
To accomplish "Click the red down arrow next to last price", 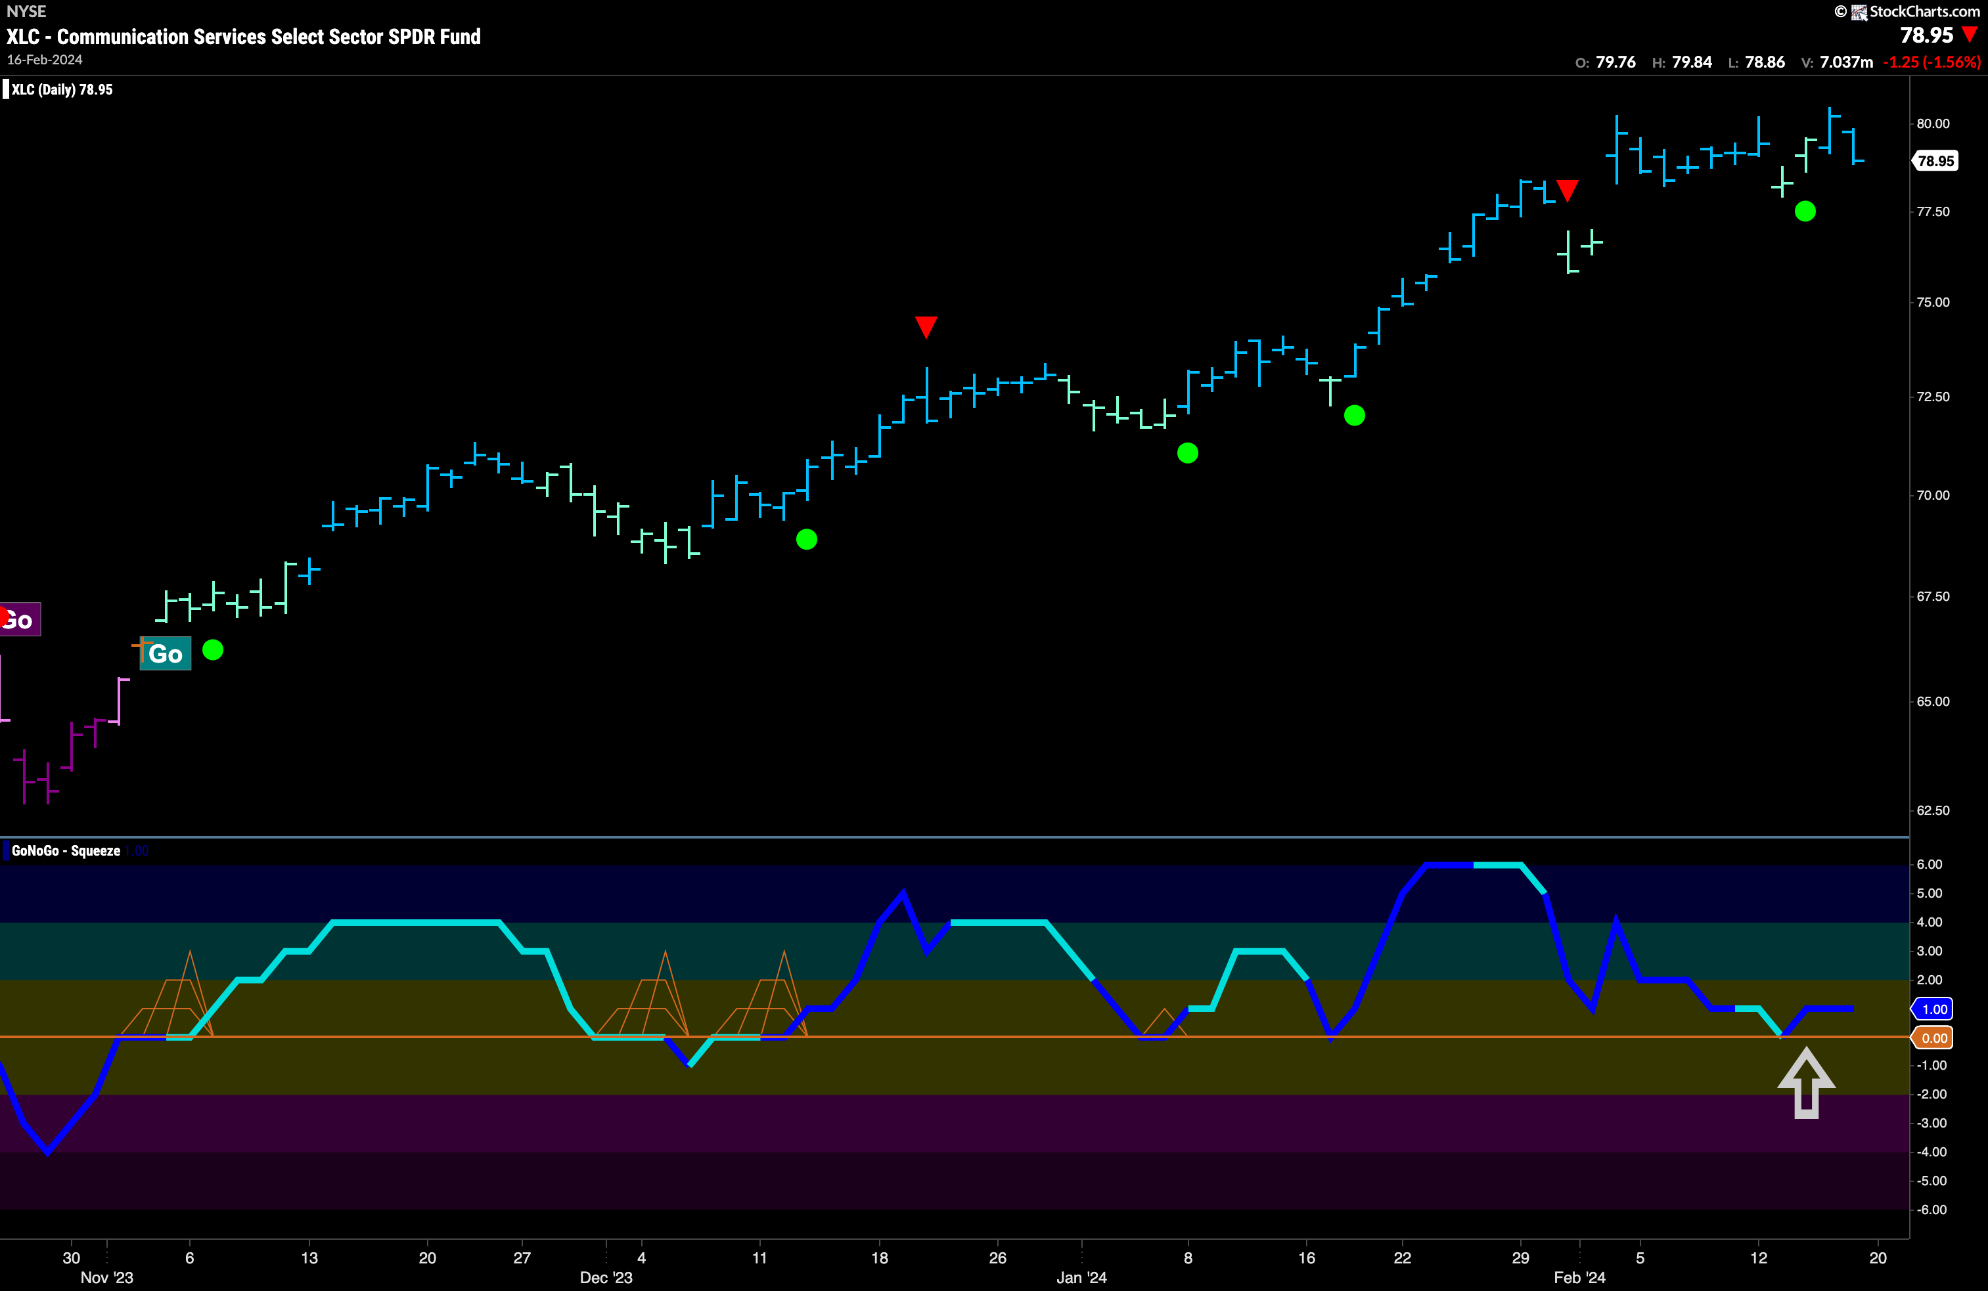I will point(1970,35).
